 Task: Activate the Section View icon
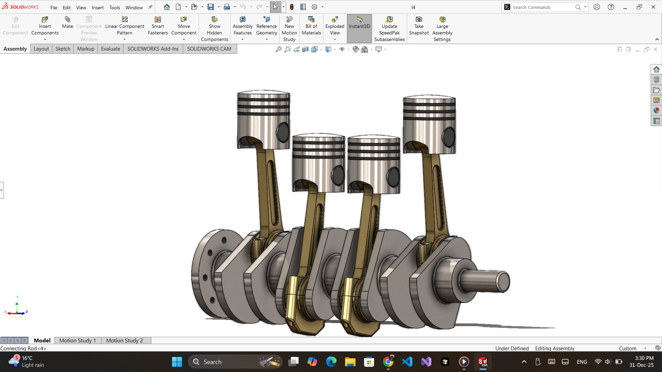[305, 49]
